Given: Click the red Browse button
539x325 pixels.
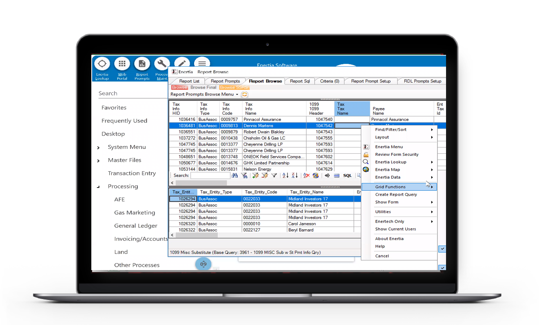Looking at the screenshot, I should 179,87.
